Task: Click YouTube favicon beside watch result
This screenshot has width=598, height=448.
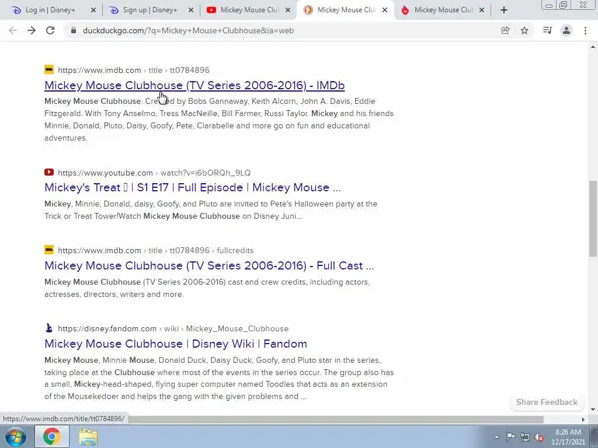Action: click(49, 172)
